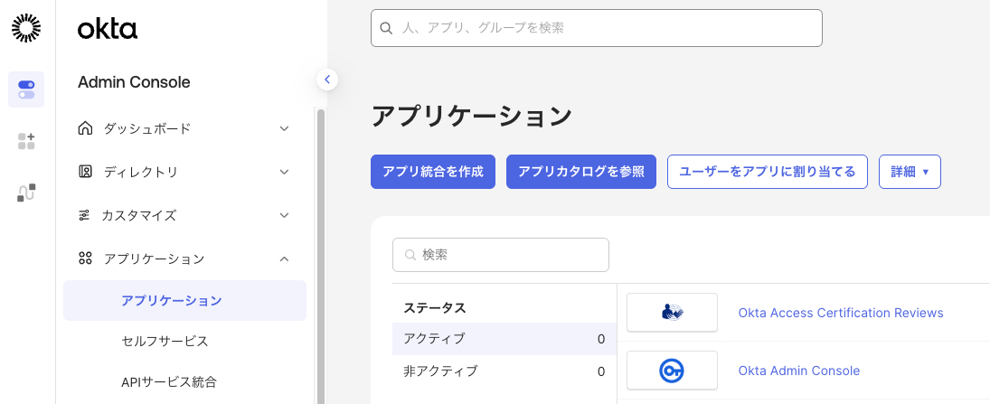Click the workflow connector icon in rail
The height and width of the screenshot is (404, 990).
tap(26, 193)
